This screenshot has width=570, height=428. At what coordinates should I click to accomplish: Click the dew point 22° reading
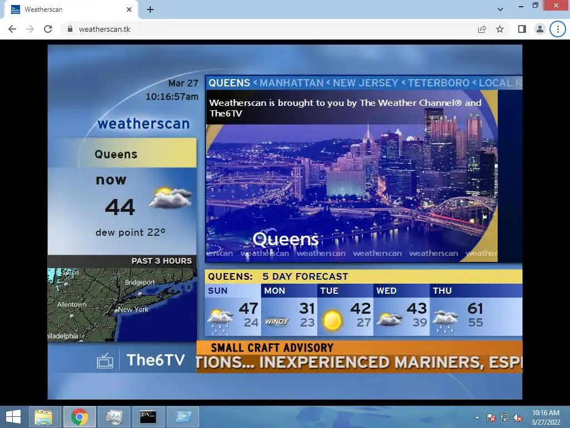coord(130,232)
